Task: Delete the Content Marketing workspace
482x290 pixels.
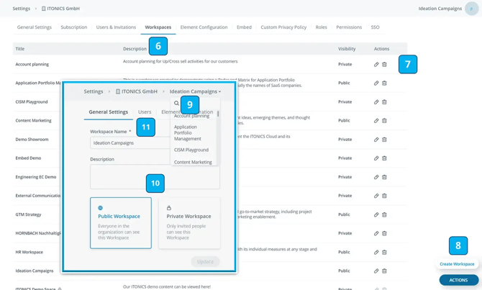Action: pyautogui.click(x=384, y=121)
